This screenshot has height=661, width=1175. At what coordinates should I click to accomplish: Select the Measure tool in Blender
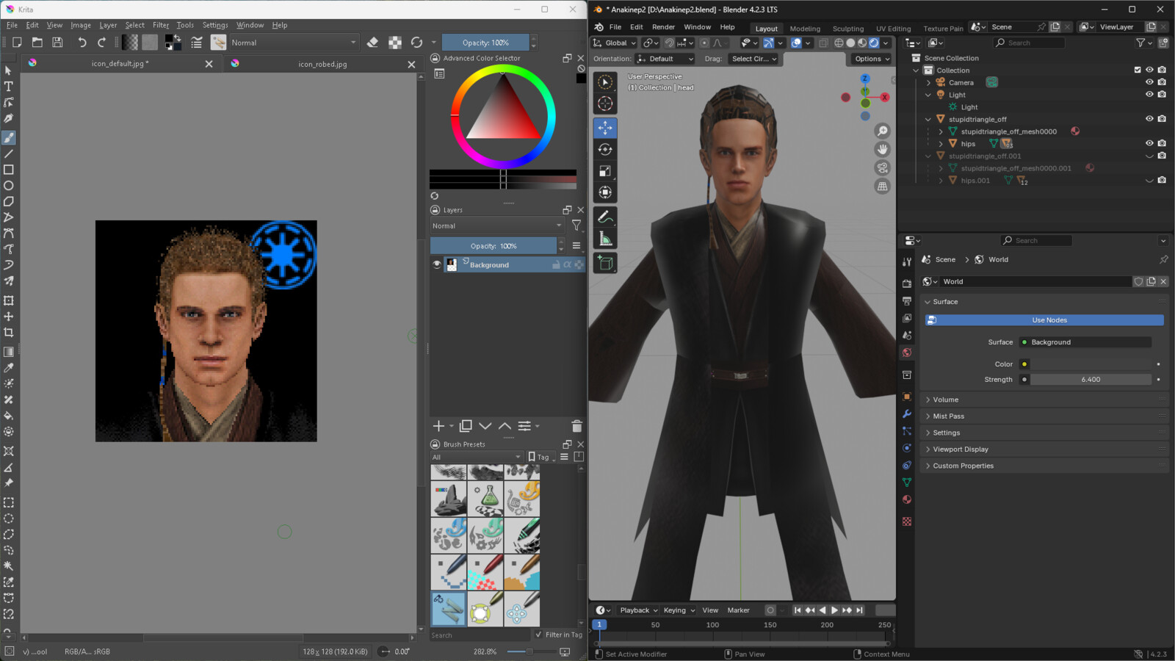coord(605,239)
